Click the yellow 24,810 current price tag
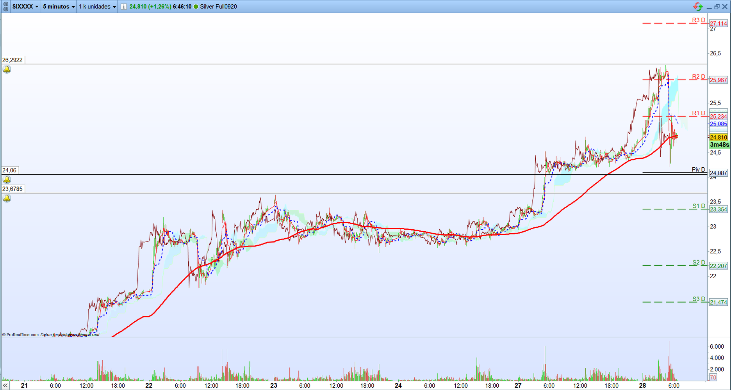 pos(719,137)
